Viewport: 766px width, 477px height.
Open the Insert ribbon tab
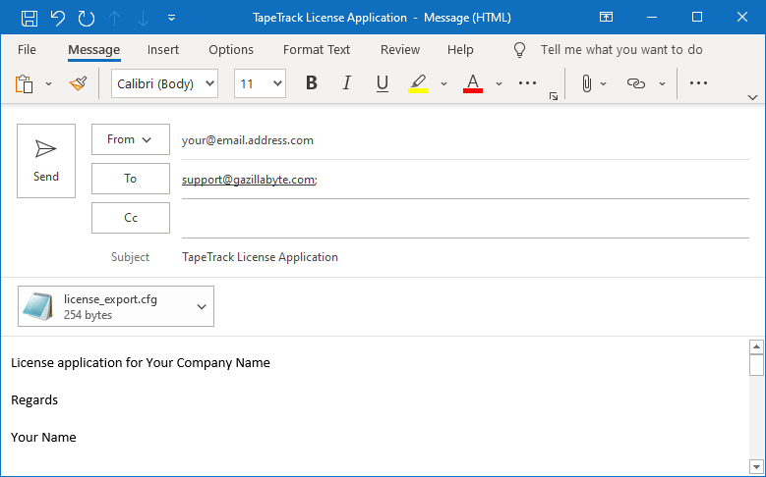click(x=163, y=50)
